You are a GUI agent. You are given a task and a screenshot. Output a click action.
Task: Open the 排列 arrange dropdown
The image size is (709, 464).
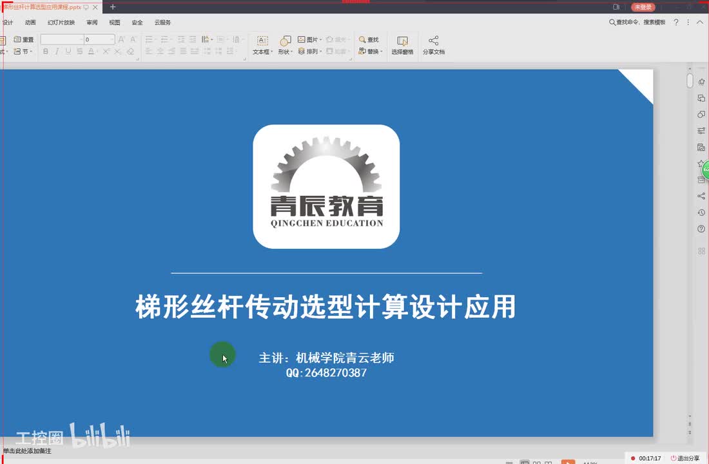(x=310, y=52)
